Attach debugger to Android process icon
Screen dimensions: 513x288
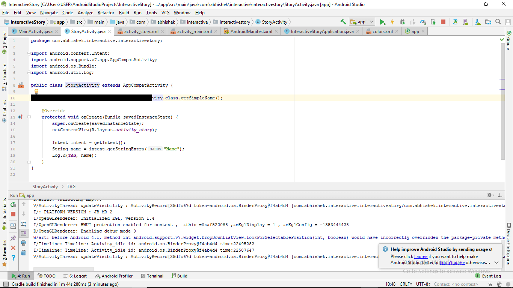point(433,22)
